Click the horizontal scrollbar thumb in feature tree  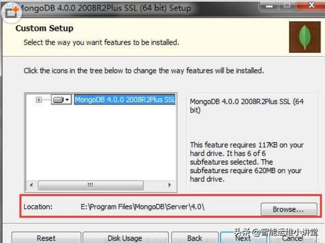[x=90, y=185]
